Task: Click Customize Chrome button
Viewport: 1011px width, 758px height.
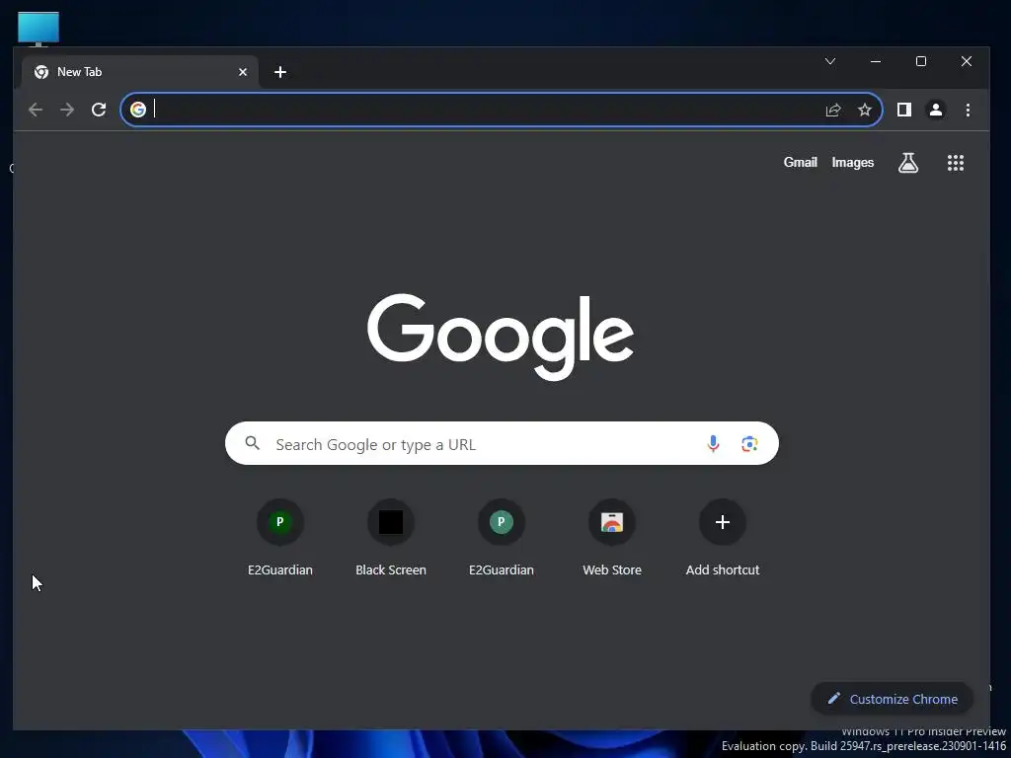Action: point(892,699)
